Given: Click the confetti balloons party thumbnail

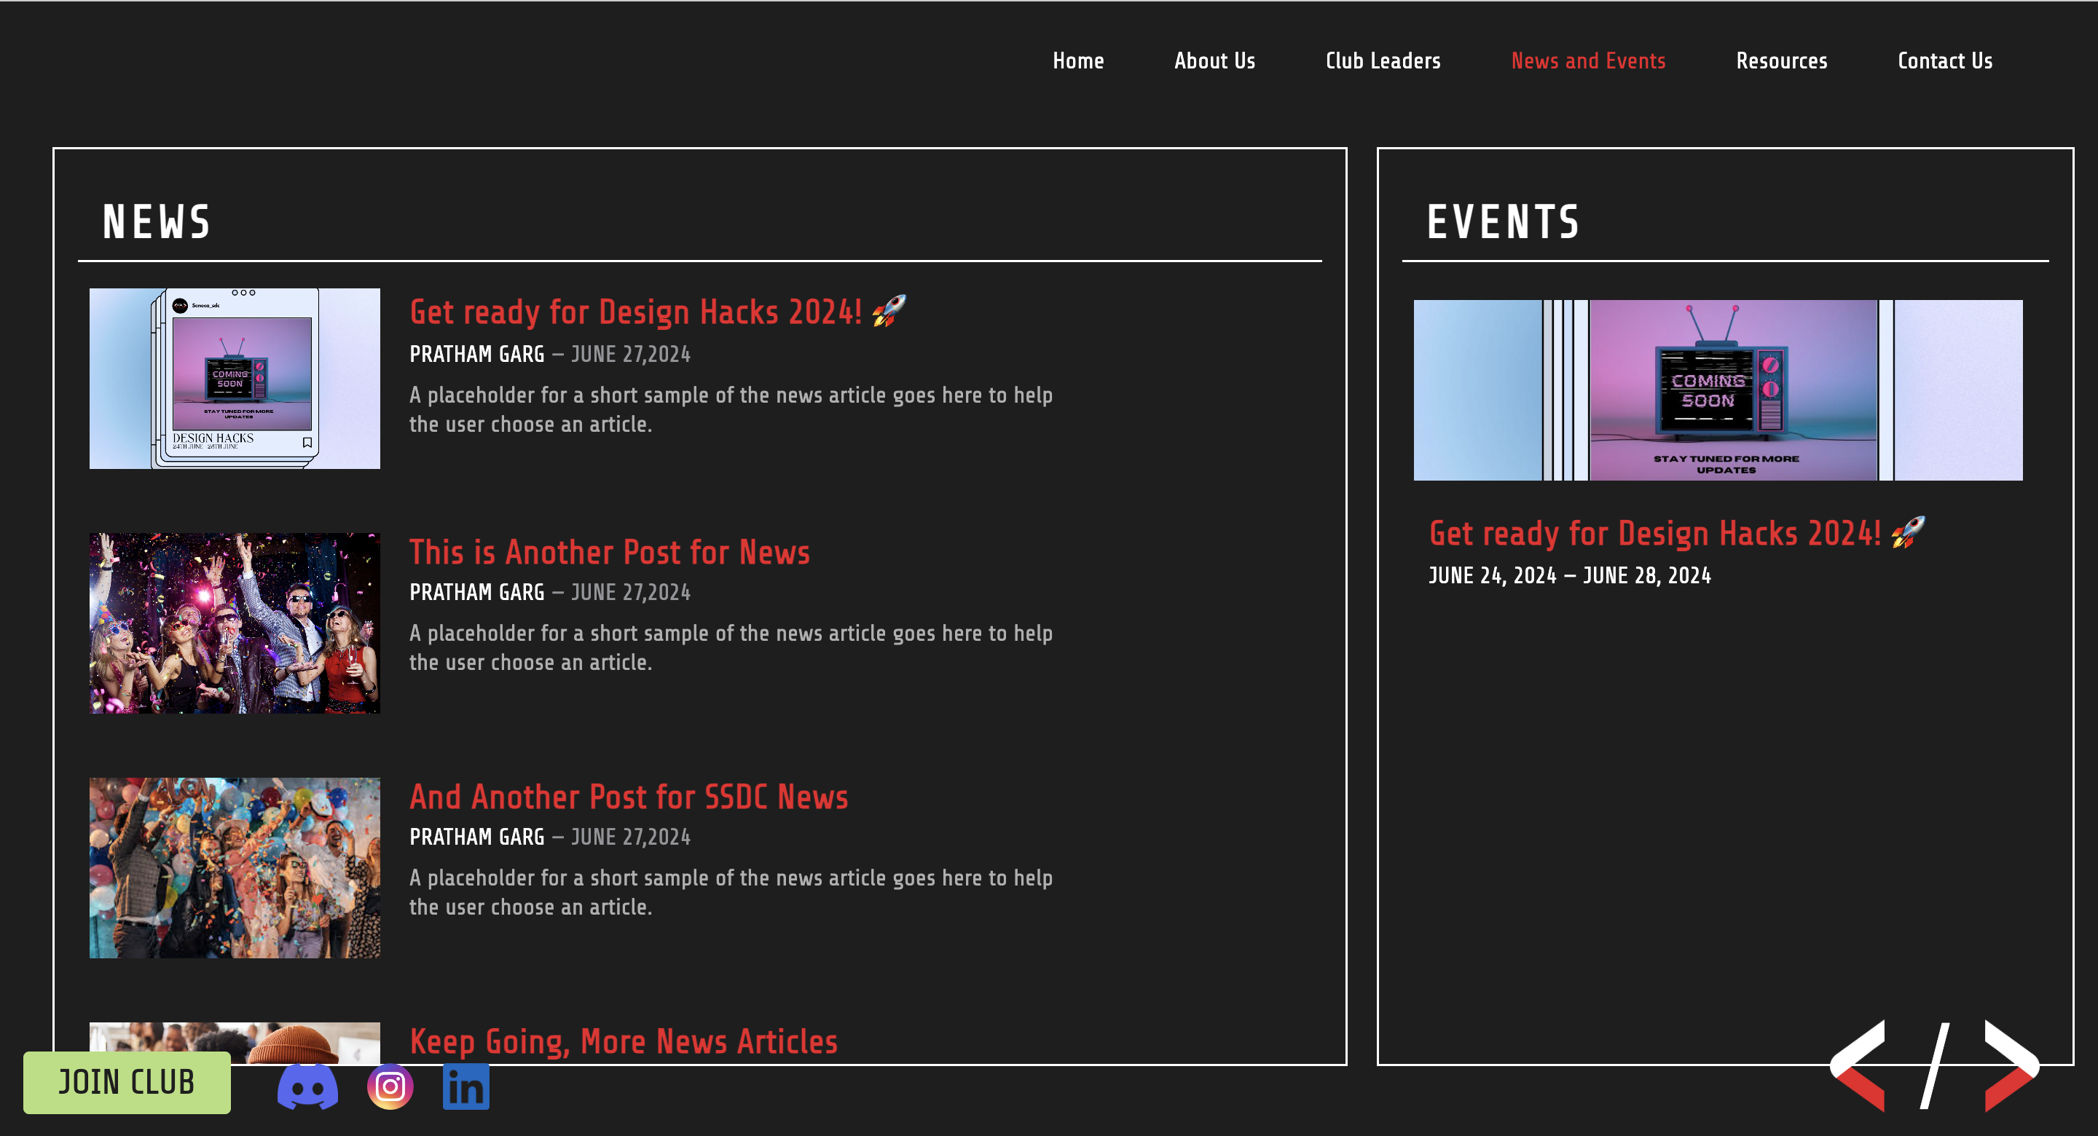Looking at the screenshot, I should pos(235,867).
